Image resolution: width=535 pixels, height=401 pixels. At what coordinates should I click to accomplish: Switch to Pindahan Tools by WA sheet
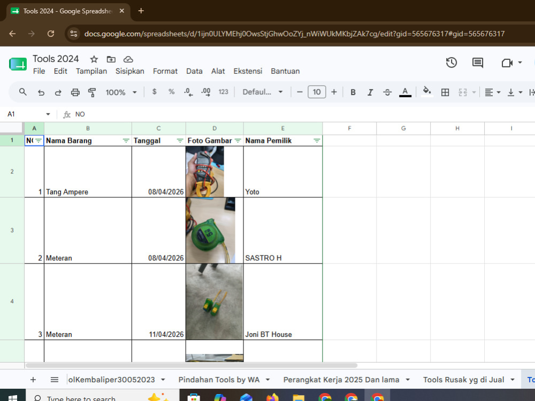(x=219, y=380)
